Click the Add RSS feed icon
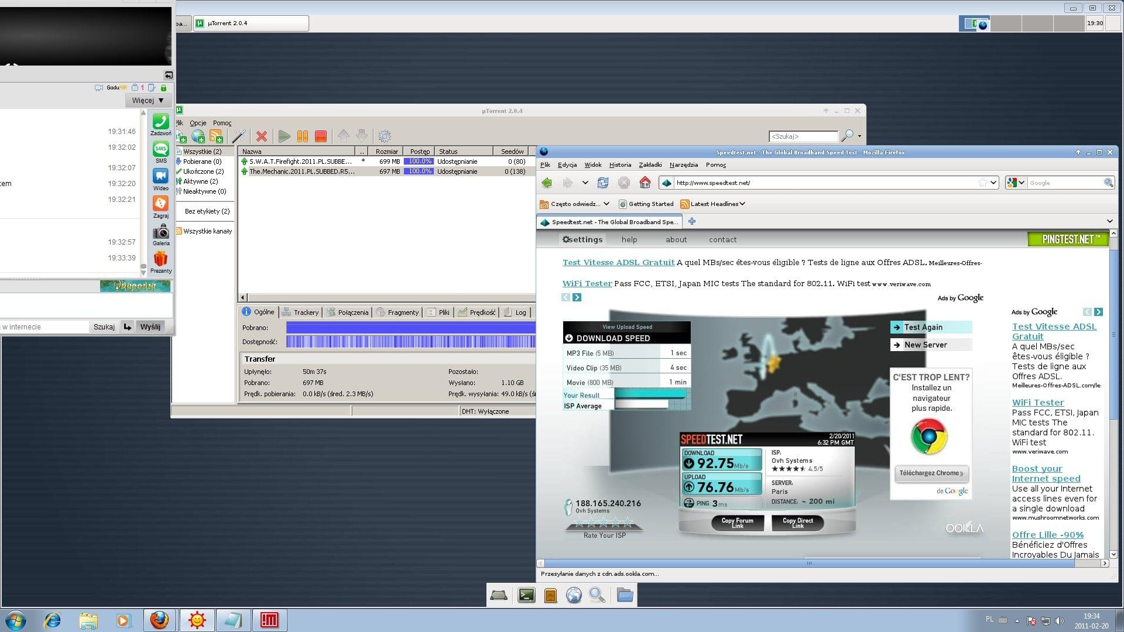 (216, 136)
